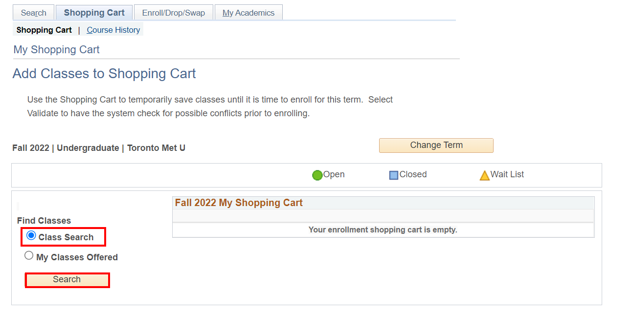The width and height of the screenshot is (632, 313).
Task: Click the Shopping Cart instructions paragraph
Action: pos(210,106)
